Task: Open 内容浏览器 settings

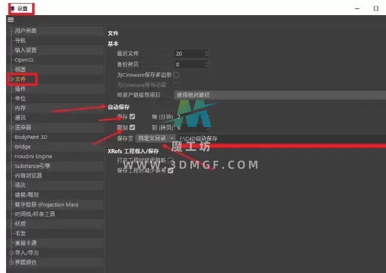Action: (x=28, y=176)
